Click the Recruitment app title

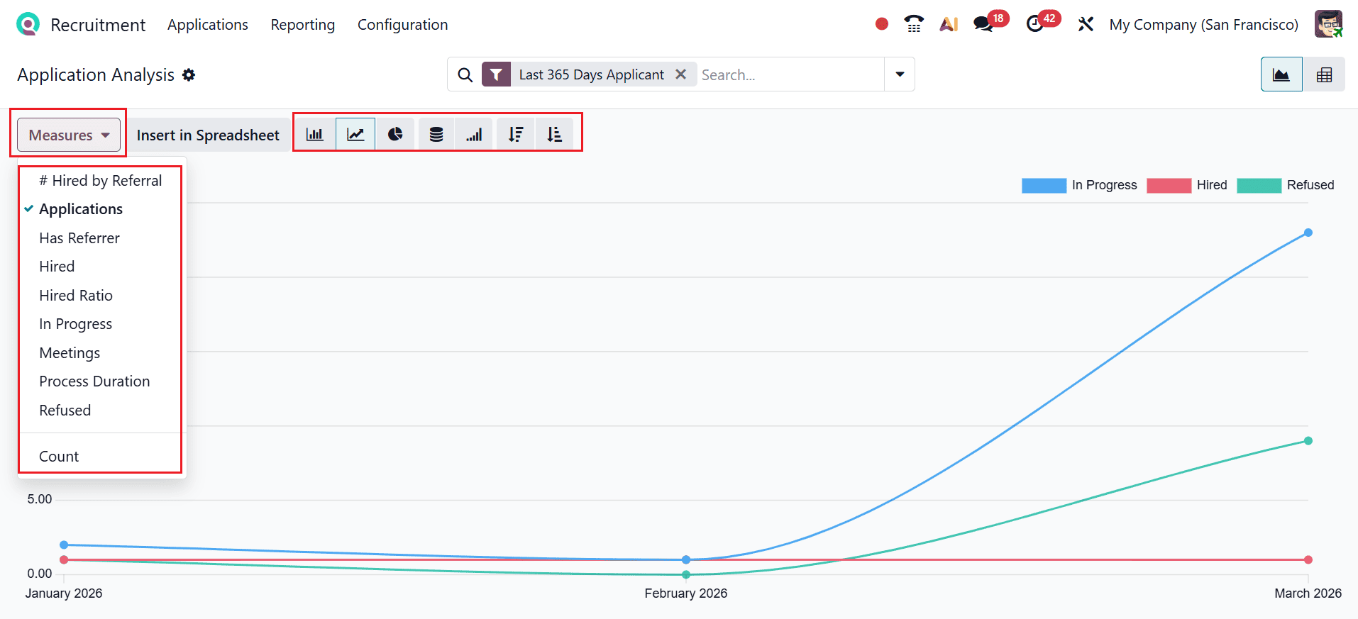[x=98, y=25]
